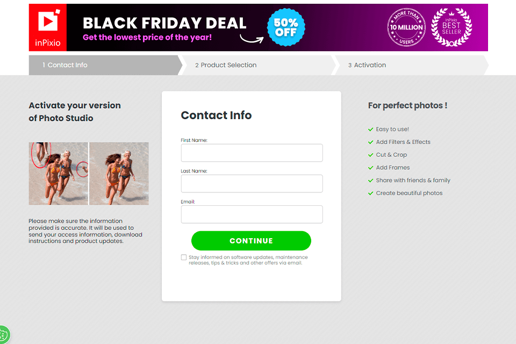Click the 50% OFF badge
This screenshot has height=344, width=516.
coord(286,27)
